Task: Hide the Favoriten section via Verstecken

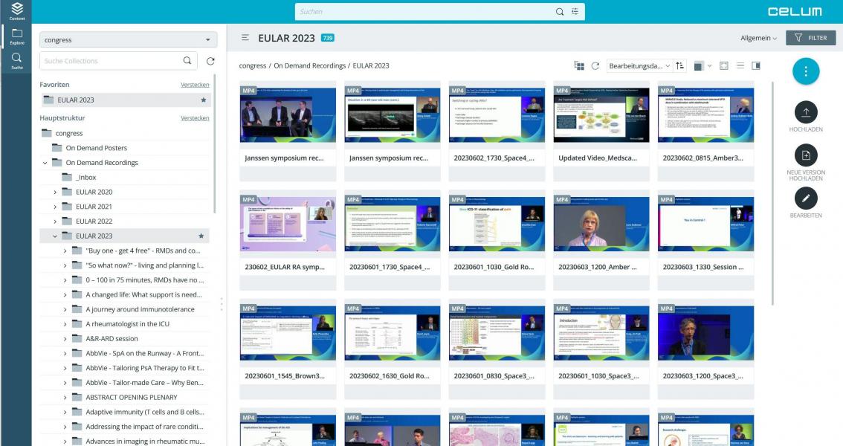Action: tap(195, 85)
